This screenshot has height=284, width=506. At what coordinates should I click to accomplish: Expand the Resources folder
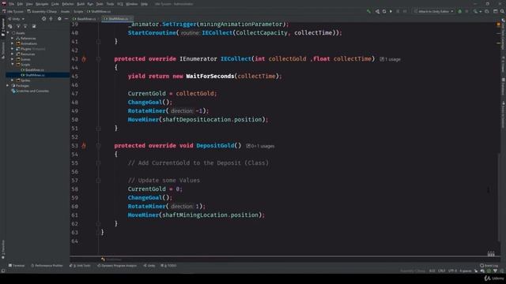pos(13,54)
